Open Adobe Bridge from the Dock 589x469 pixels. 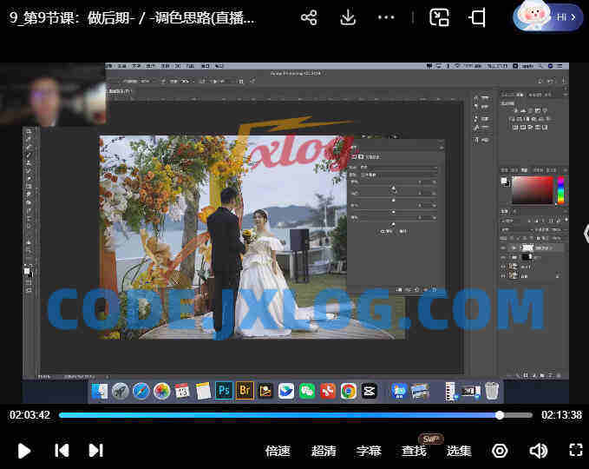tap(245, 391)
